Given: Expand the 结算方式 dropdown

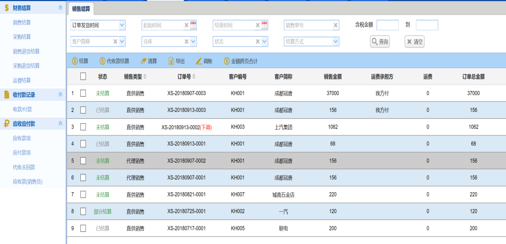Looking at the screenshot, I should (336, 42).
